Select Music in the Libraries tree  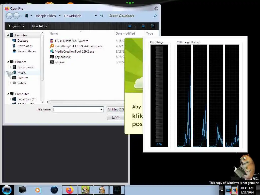(22, 72)
